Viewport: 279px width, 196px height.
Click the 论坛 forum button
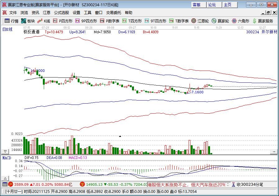pos(214,5)
